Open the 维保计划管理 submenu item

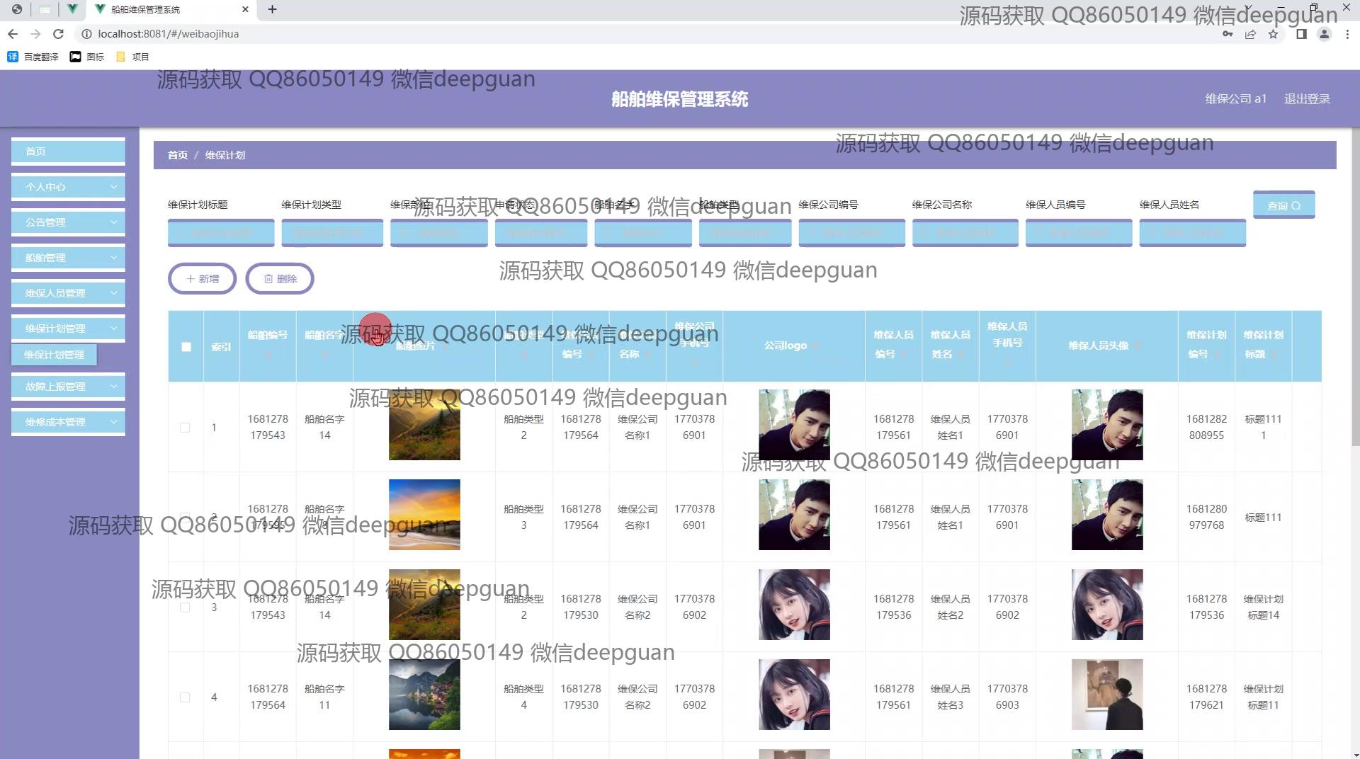click(x=54, y=355)
